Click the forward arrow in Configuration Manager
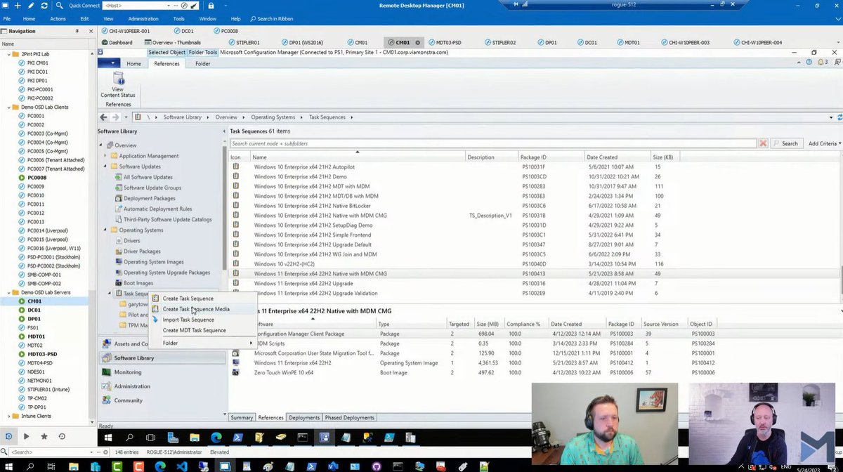This screenshot has height=472, width=843. 115,117
